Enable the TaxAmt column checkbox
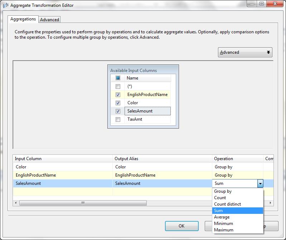286x240 pixels. pyautogui.click(x=118, y=120)
